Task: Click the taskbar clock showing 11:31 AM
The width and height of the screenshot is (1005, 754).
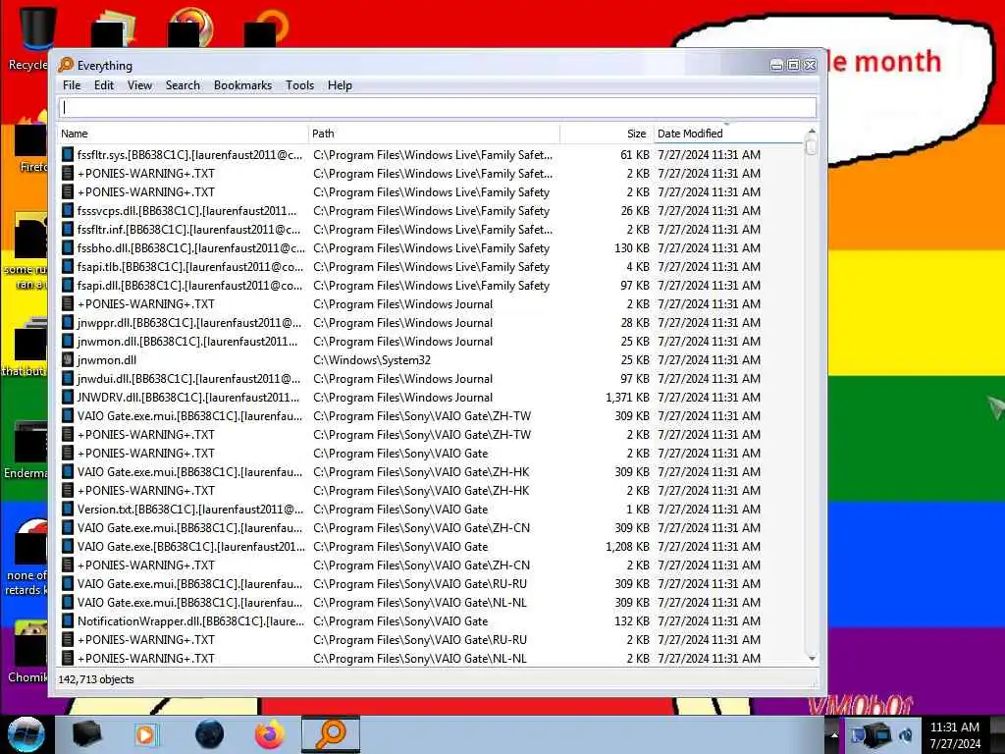Action: 955,734
